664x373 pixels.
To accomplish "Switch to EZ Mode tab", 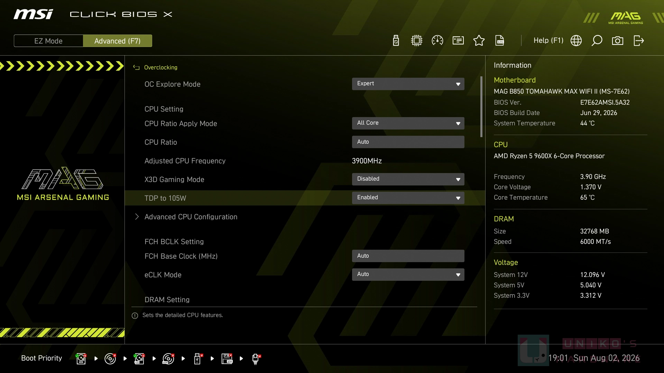I will (x=48, y=41).
